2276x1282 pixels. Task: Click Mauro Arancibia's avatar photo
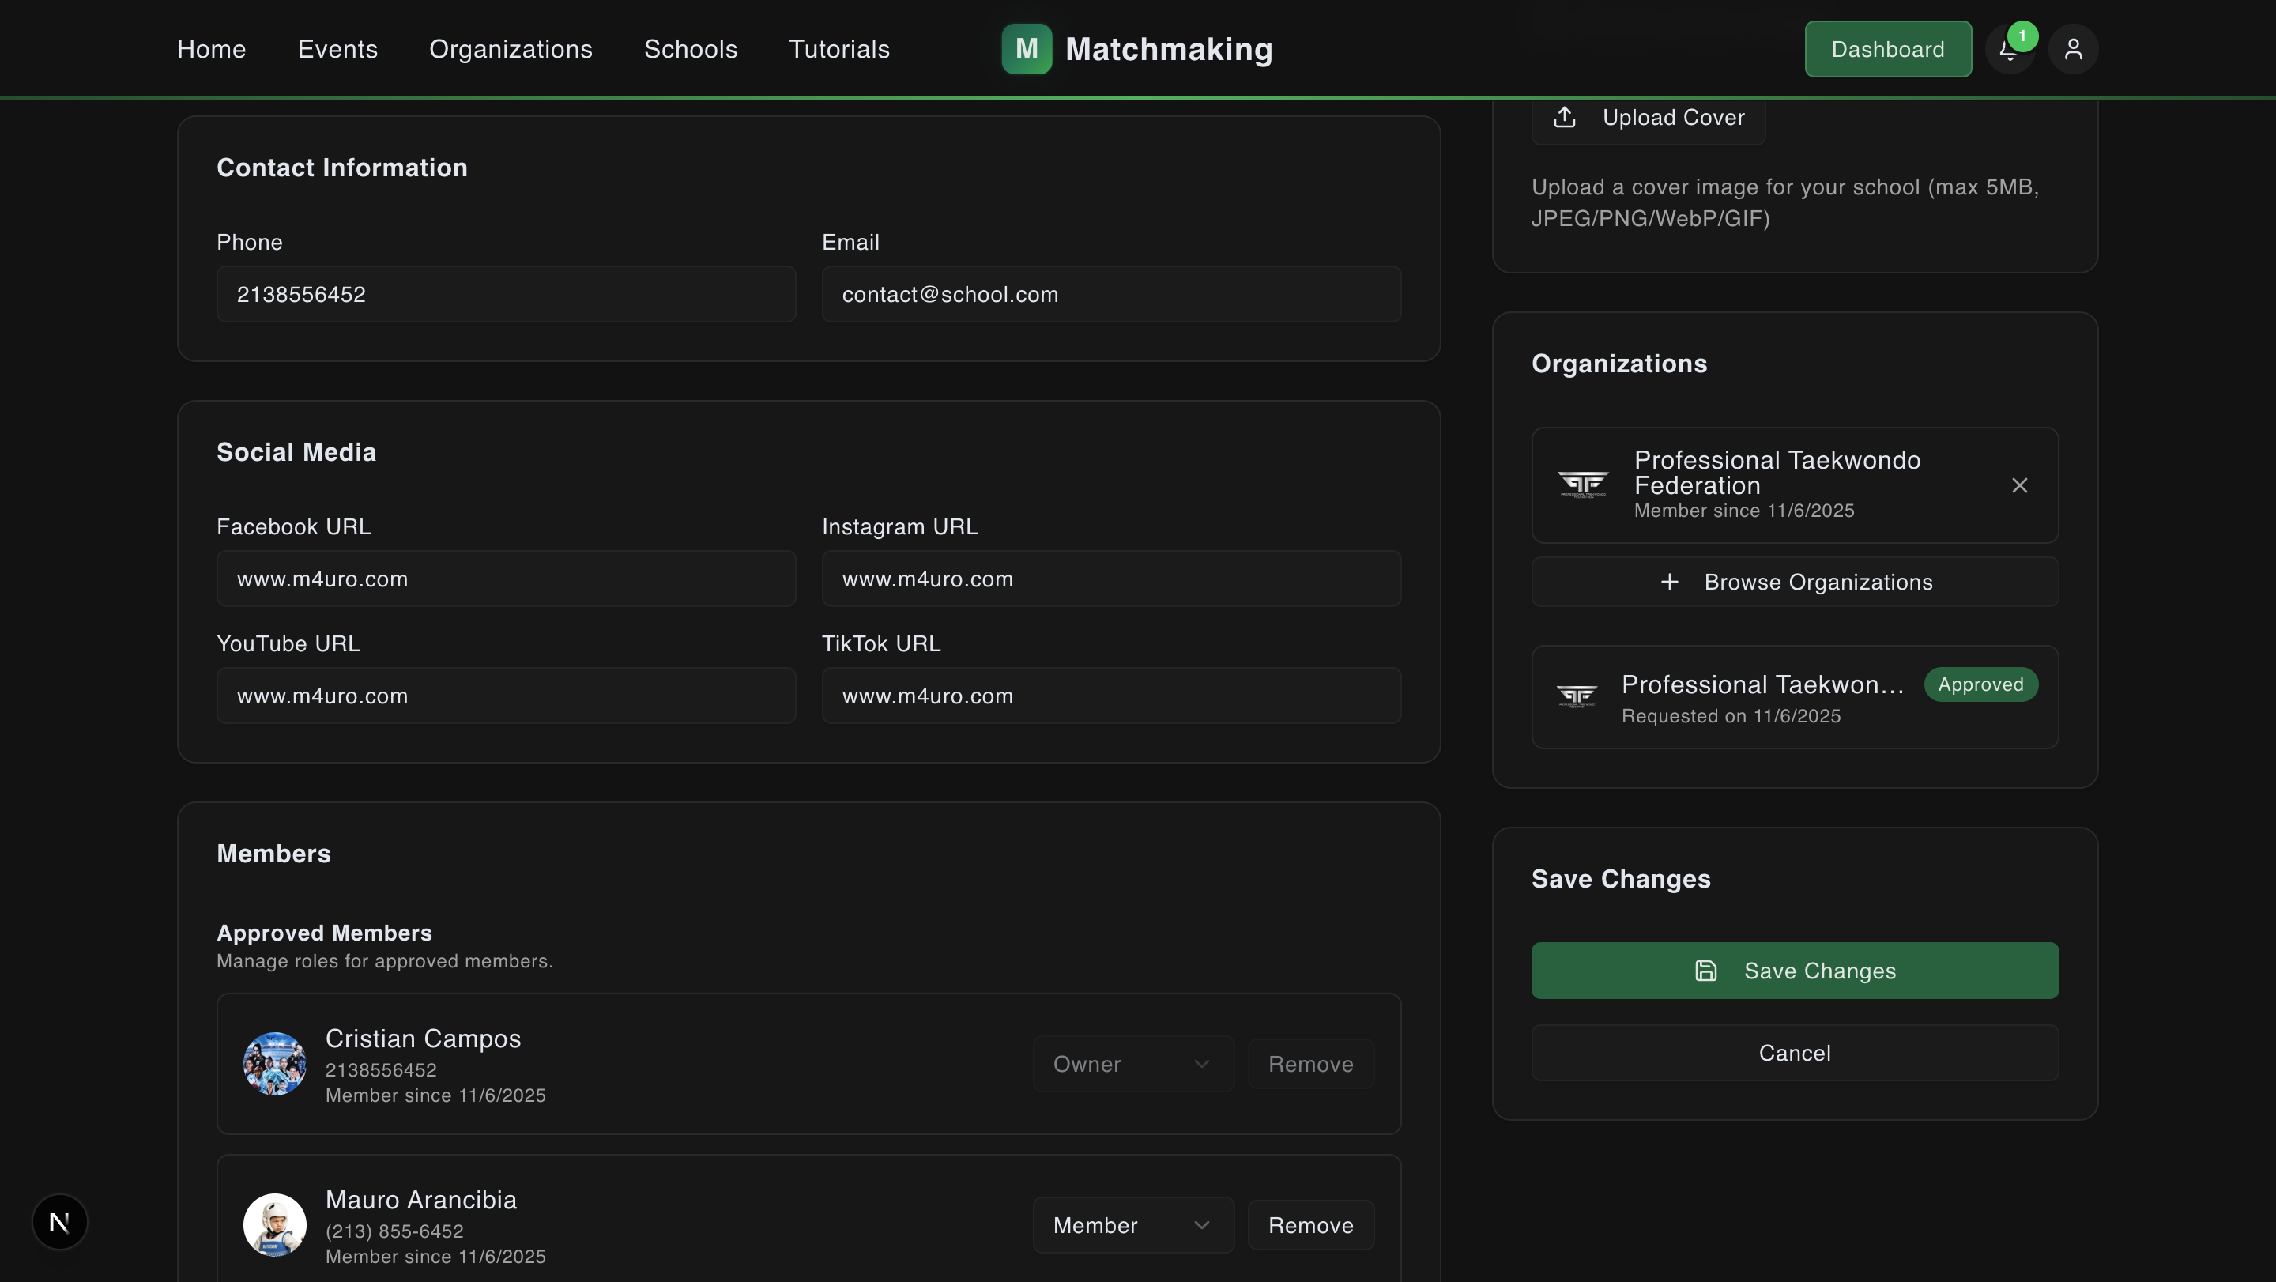(275, 1224)
